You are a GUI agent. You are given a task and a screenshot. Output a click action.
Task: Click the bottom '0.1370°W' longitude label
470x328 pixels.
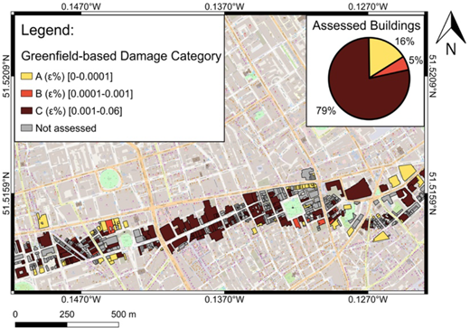pos(224,299)
